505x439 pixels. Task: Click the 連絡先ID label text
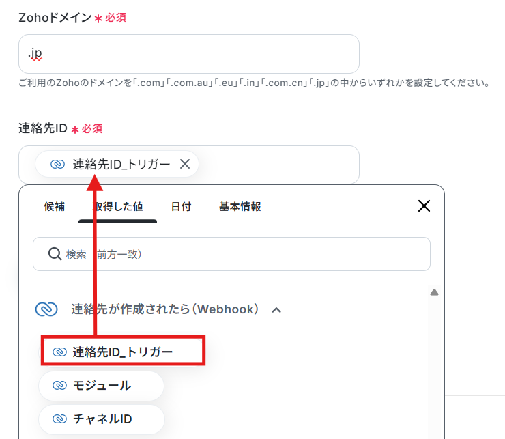pyautogui.click(x=43, y=128)
